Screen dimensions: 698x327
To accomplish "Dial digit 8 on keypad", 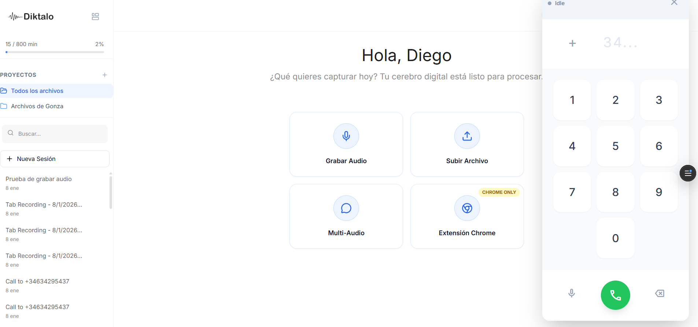I will tap(616, 192).
